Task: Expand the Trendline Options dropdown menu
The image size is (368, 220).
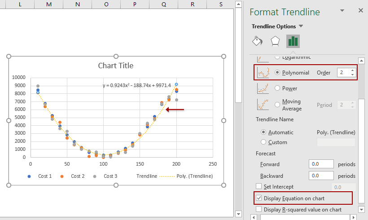Action: click(x=301, y=26)
